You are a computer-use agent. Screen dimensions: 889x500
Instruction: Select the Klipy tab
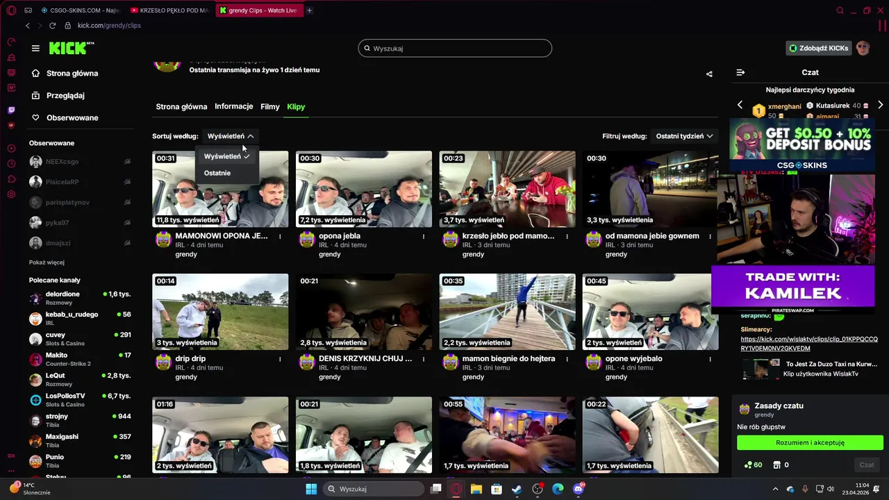(x=296, y=107)
